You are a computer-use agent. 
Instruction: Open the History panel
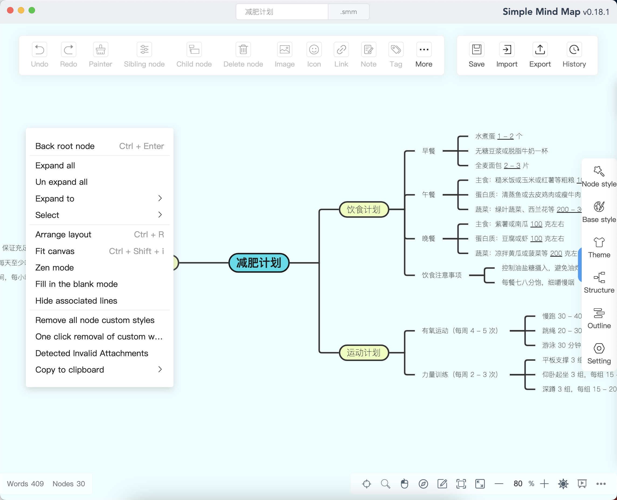click(x=574, y=55)
